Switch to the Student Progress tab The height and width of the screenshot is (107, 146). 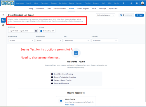coord(83,9)
